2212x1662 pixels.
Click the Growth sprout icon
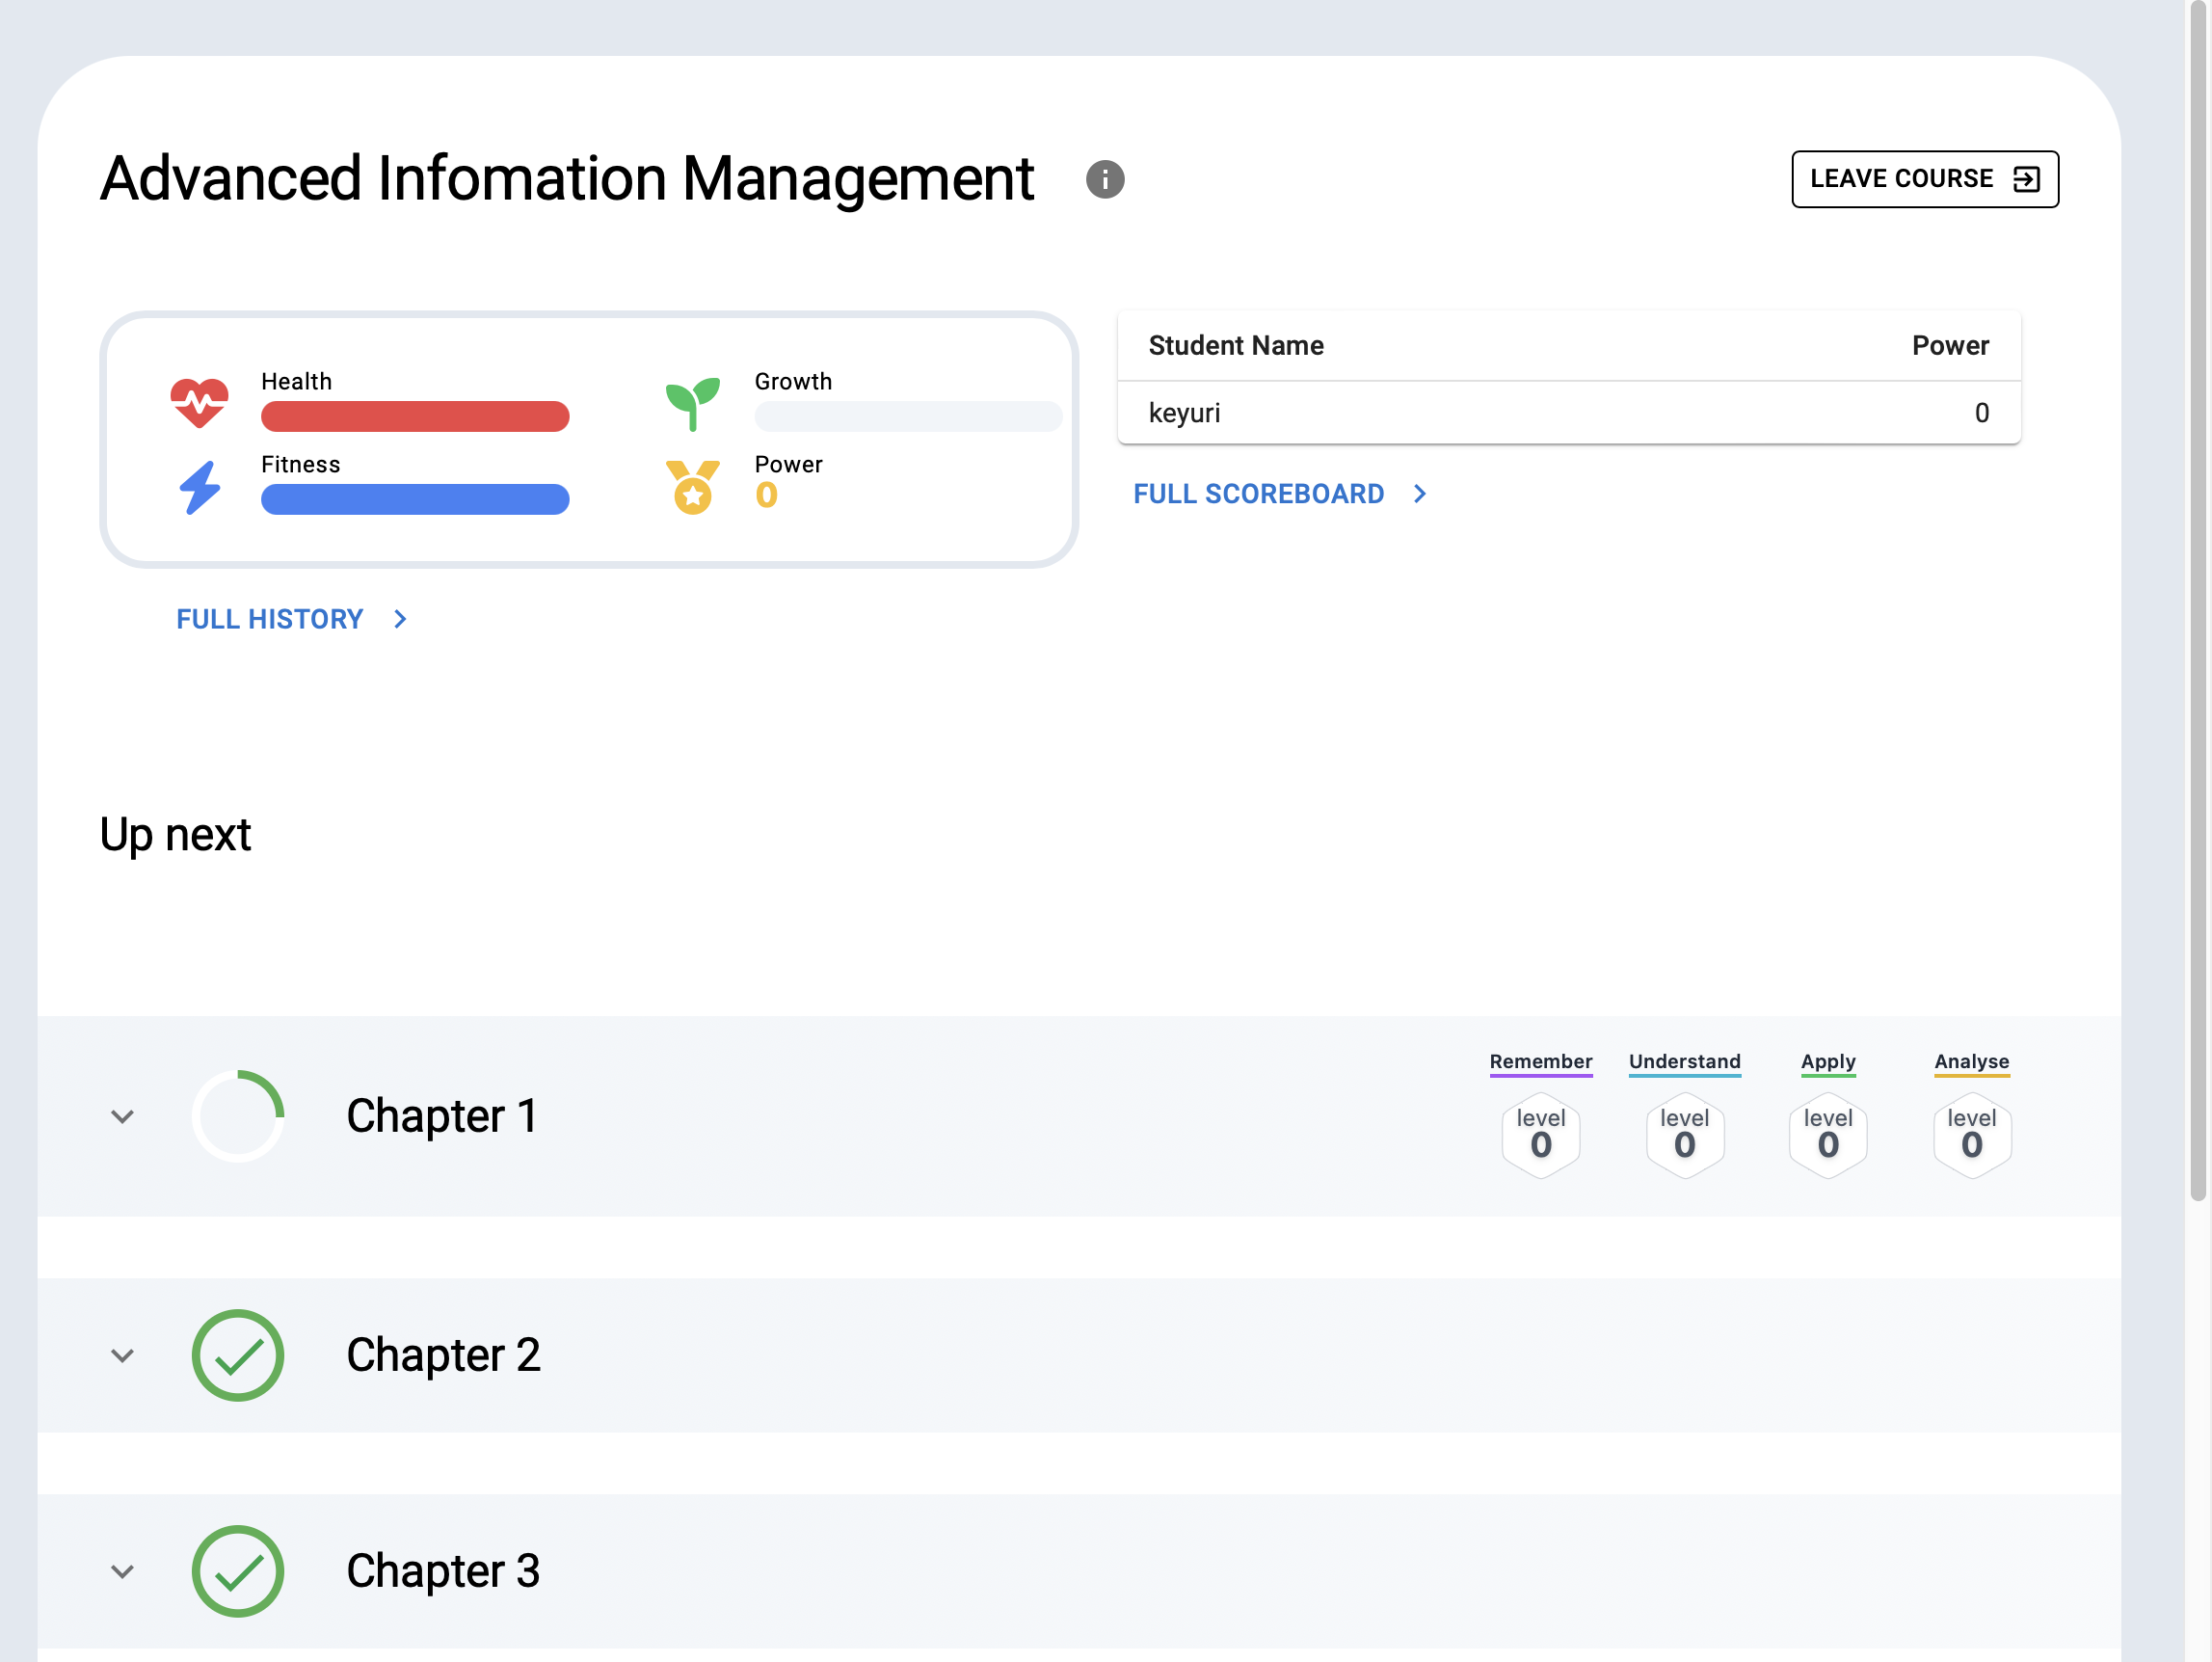click(693, 404)
